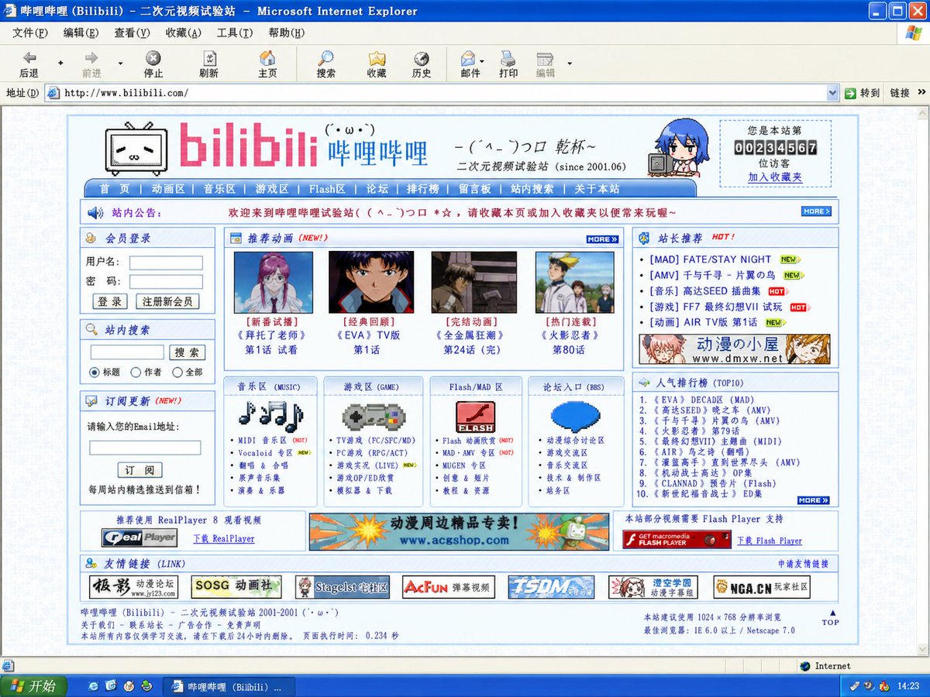Click the 加入收藏夹 link
The width and height of the screenshot is (930, 697).
775,177
